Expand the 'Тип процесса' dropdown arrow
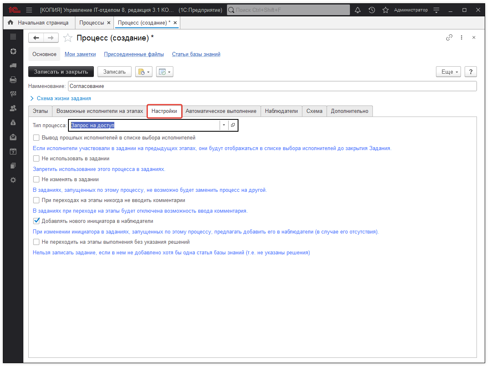488x366 pixels. (224, 125)
